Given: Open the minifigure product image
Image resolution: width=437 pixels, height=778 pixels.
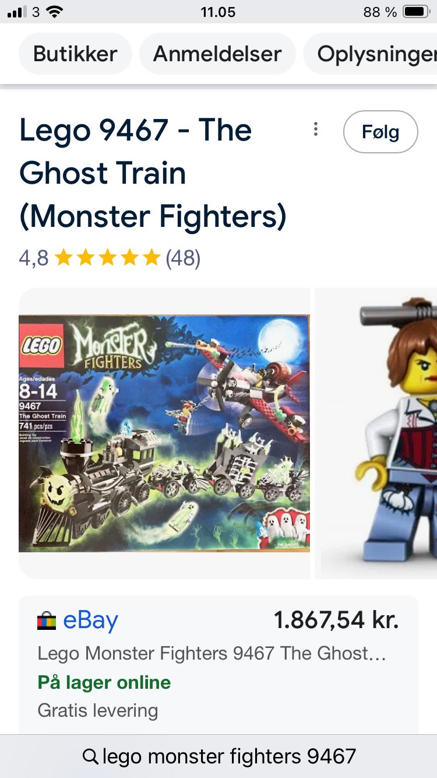Looking at the screenshot, I should pyautogui.click(x=376, y=433).
